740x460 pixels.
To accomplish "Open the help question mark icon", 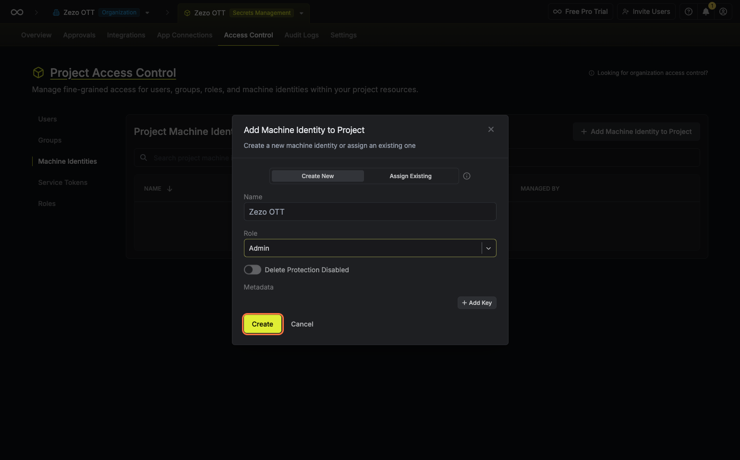I will coord(688,12).
